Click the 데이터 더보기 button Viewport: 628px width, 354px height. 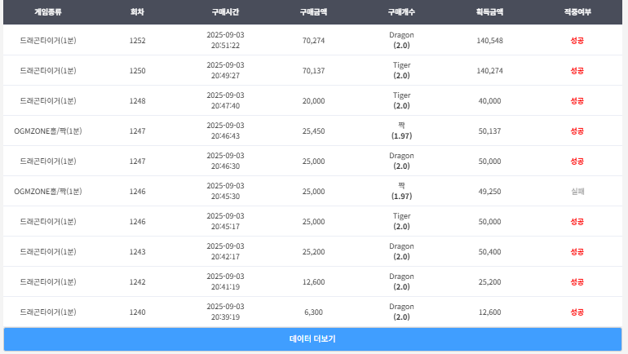[x=312, y=339]
